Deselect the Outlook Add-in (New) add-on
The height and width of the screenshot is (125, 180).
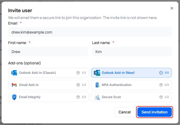(x=131, y=73)
